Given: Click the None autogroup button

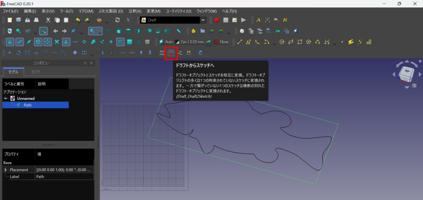Looking at the screenshot, I should click(221, 42).
